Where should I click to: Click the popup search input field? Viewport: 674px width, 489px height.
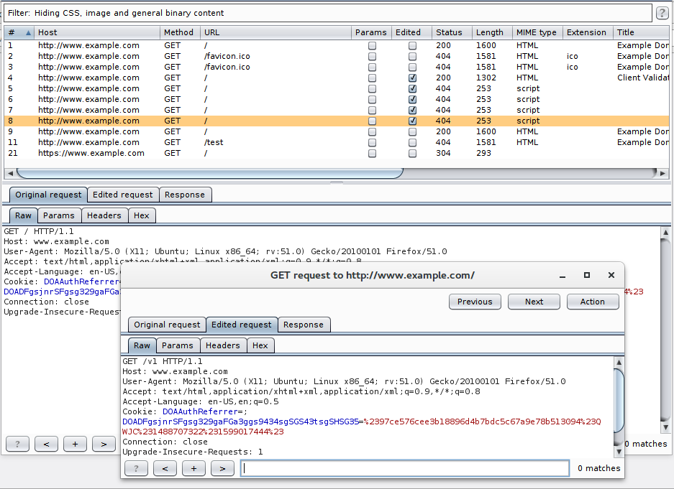tap(405, 468)
